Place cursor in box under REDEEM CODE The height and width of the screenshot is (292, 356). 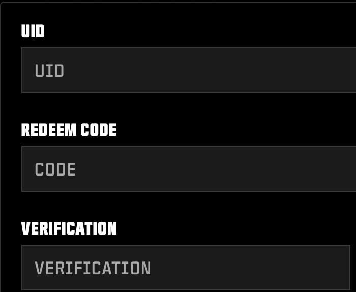[x=188, y=169]
